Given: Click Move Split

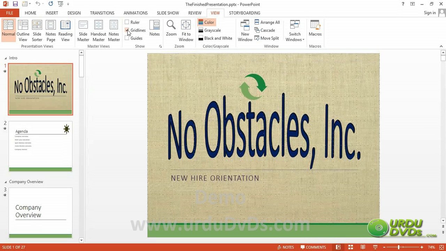Looking at the screenshot, I should point(267,38).
